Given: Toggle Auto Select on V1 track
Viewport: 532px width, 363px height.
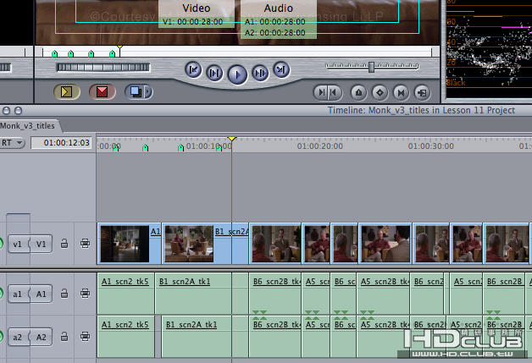Looking at the screenshot, I should (86, 244).
